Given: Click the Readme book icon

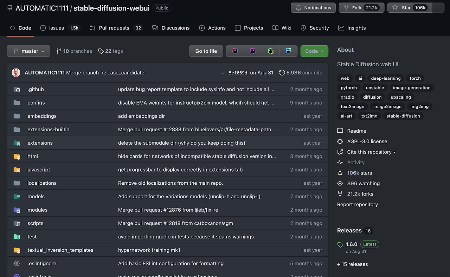Looking at the screenshot, I should point(340,131).
